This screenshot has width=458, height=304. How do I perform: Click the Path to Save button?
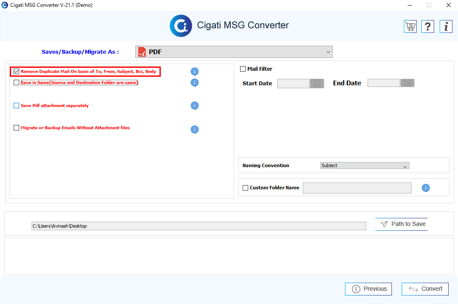tap(401, 224)
